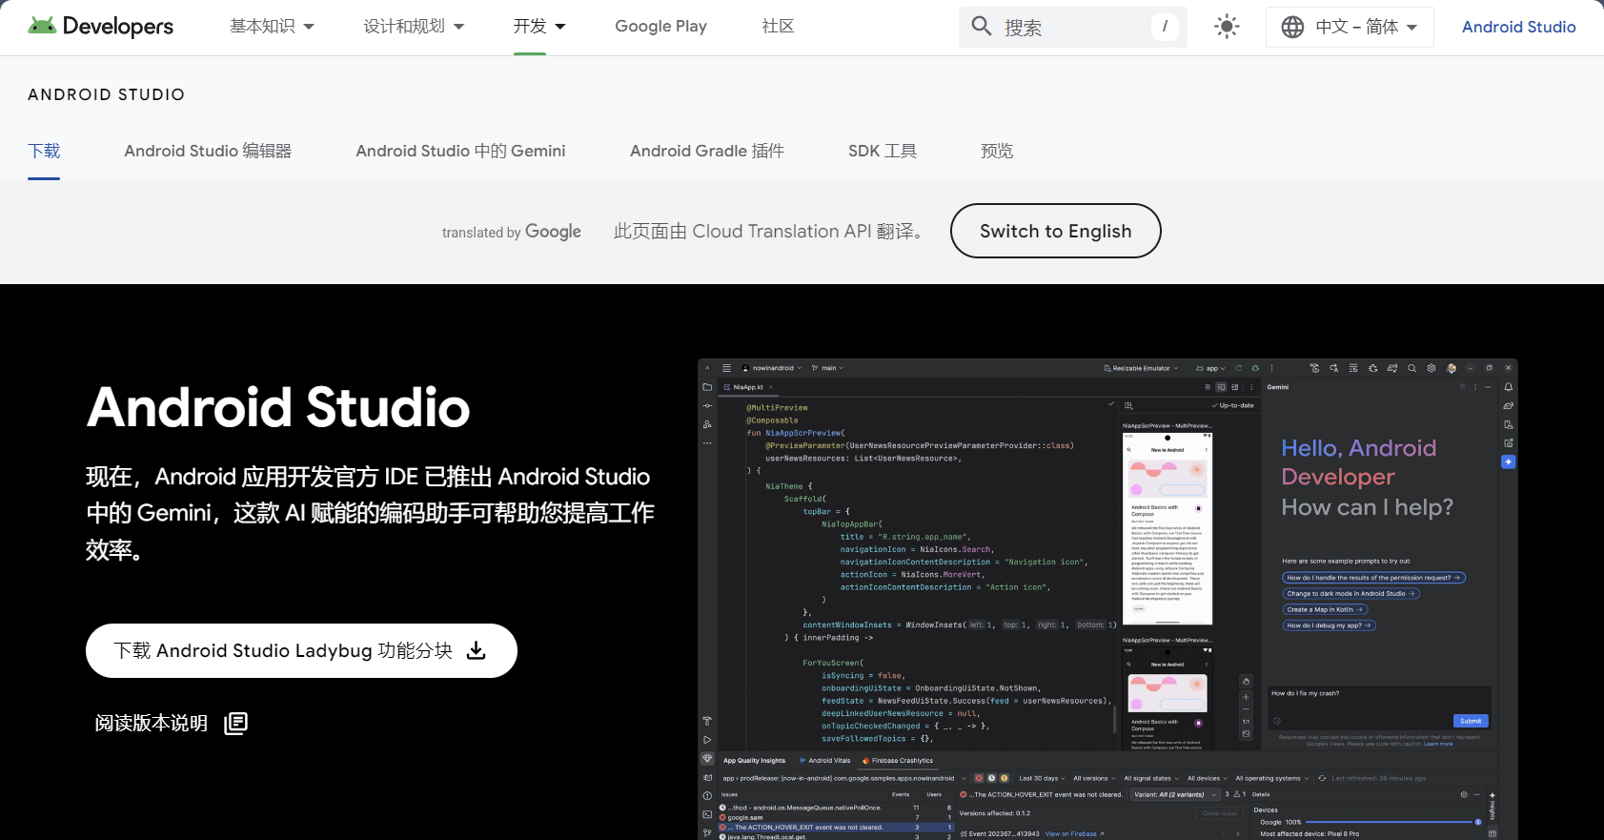Click 下载 Android Studio Ladybug 功能分块 button
The image size is (1604, 840).
tap(301, 651)
